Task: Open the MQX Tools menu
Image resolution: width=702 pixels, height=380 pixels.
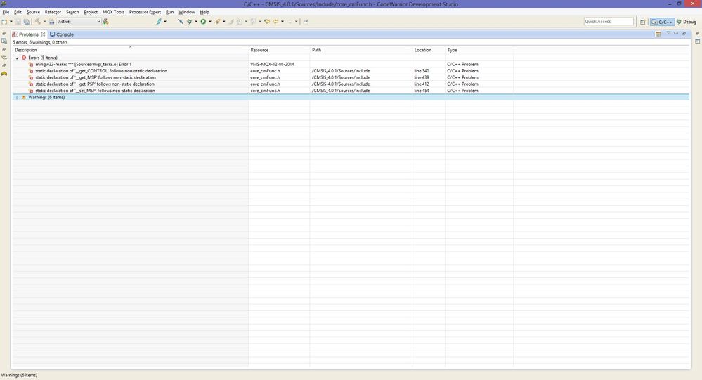Action: pyautogui.click(x=113, y=12)
